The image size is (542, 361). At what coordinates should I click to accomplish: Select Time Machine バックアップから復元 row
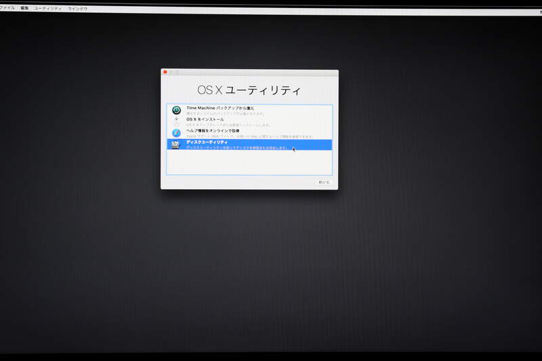coord(249,110)
